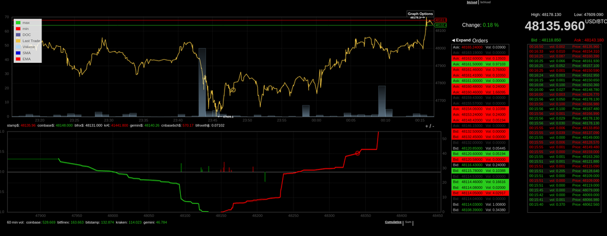The image size is (607, 236).
Task: Click the Bid : 48118.850 value
Action: [546, 40]
